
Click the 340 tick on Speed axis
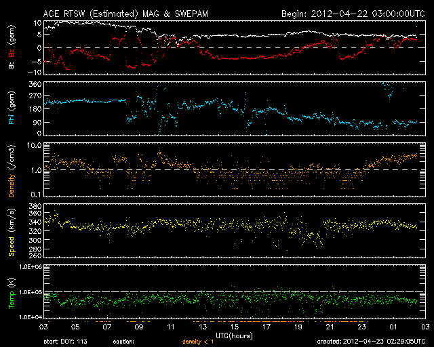[35, 222]
